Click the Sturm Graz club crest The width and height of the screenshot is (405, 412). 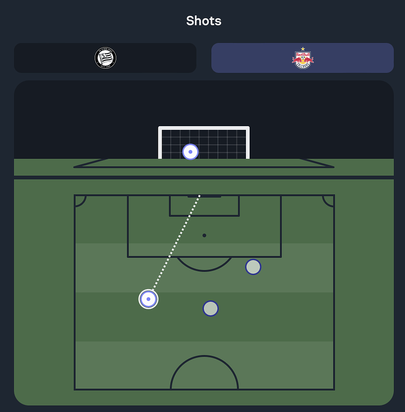click(x=105, y=58)
